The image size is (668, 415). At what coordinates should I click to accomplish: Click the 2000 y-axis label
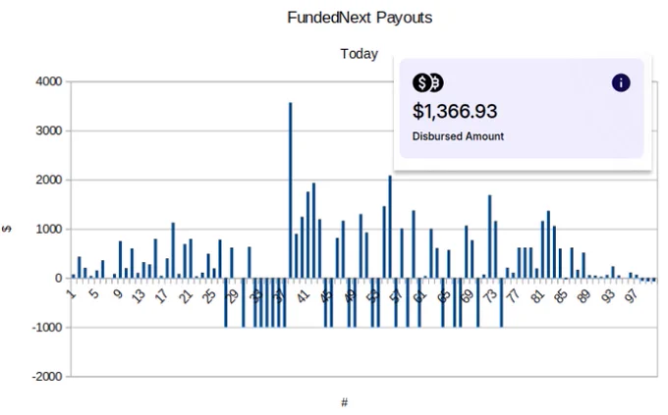pyautogui.click(x=49, y=180)
